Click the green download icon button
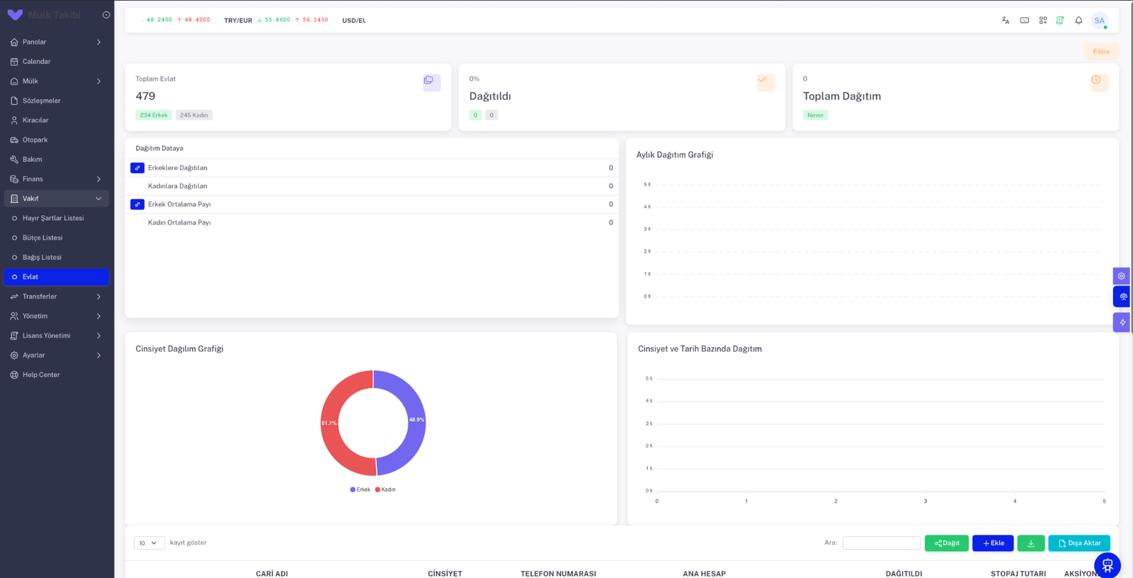This screenshot has height=578, width=1133. (x=1031, y=543)
